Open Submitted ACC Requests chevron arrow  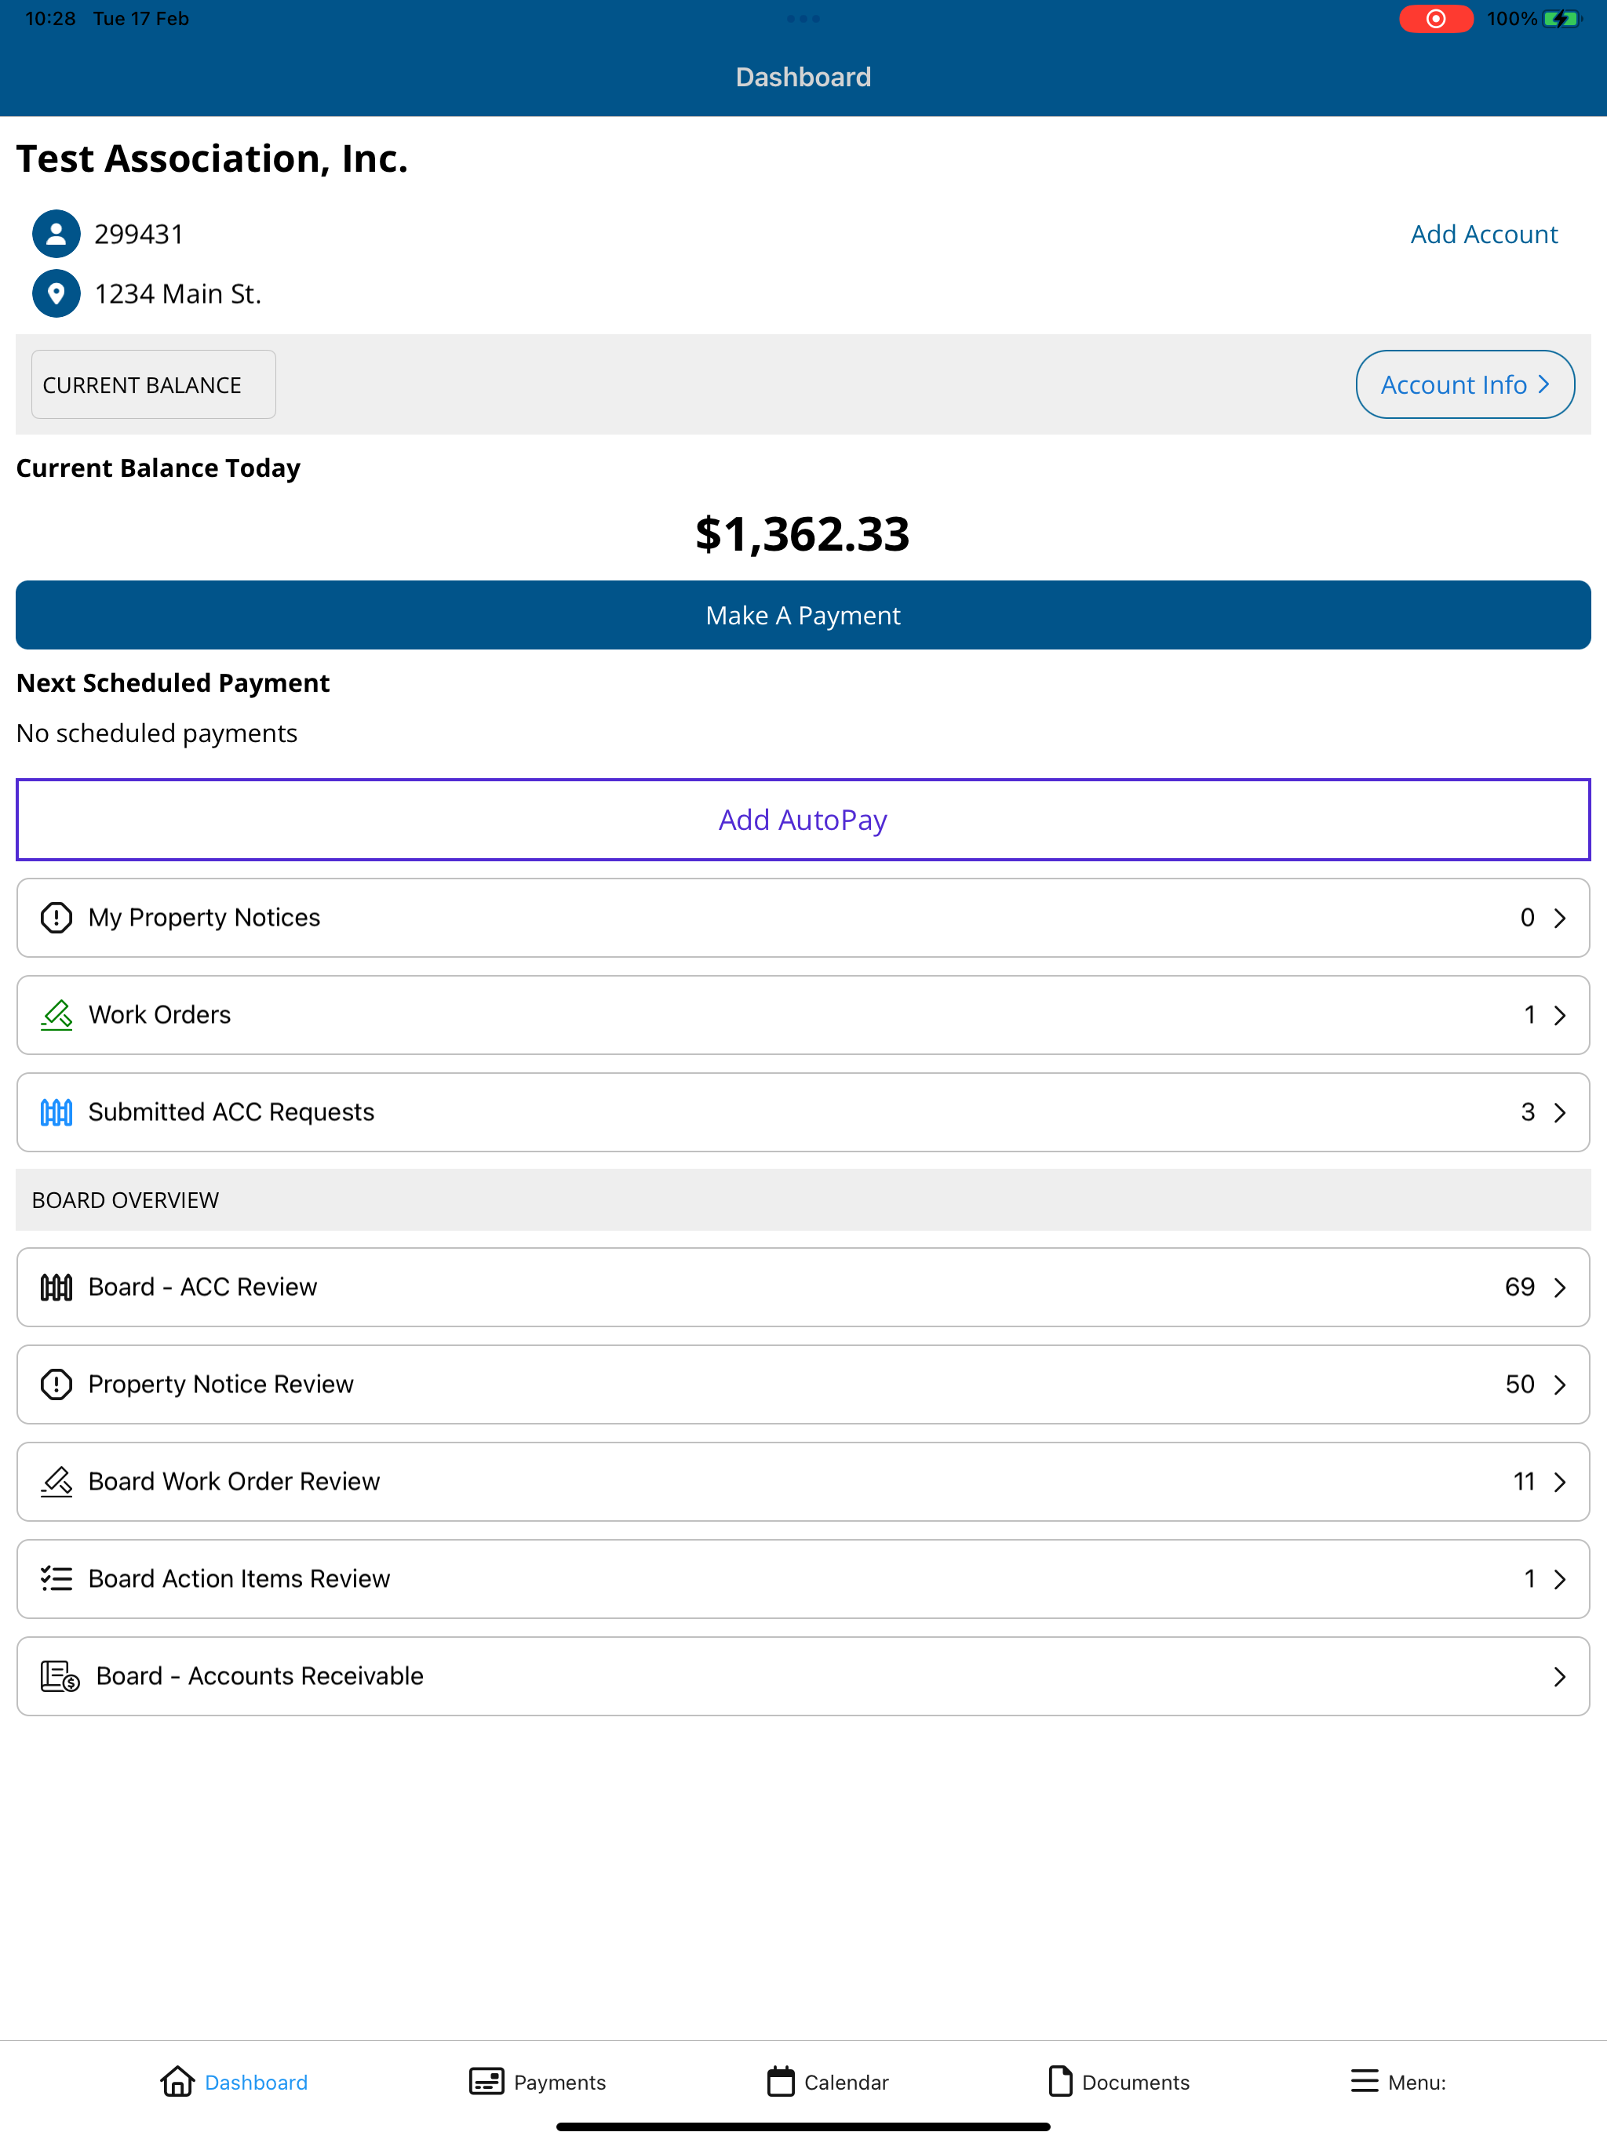click(x=1559, y=1112)
